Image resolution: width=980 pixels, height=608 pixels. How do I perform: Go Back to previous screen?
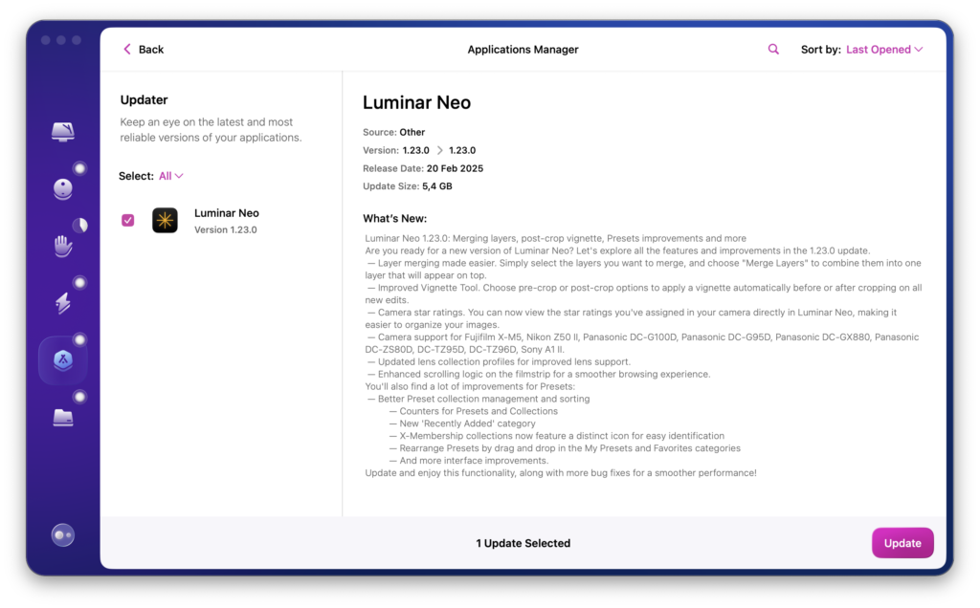pos(144,50)
